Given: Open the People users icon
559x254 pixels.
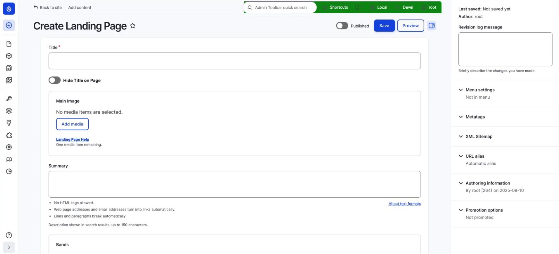Looking at the screenshot, I should [9, 159].
